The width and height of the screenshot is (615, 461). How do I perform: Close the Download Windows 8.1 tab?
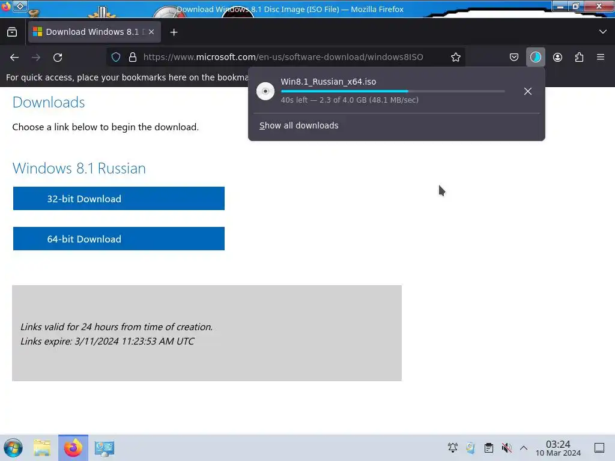pos(151,32)
